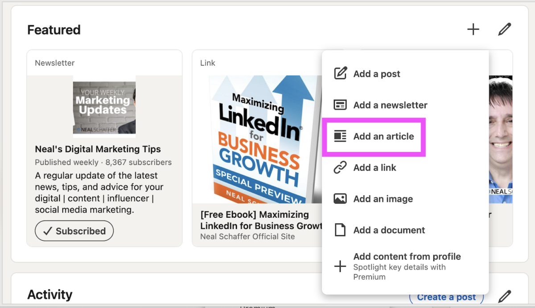Viewport: 535px width, 308px height.
Task: Click the article icon in the menu
Action: [x=340, y=136]
